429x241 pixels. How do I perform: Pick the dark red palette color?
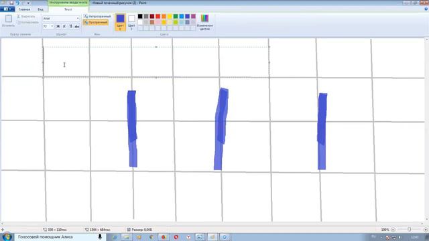tap(152, 16)
